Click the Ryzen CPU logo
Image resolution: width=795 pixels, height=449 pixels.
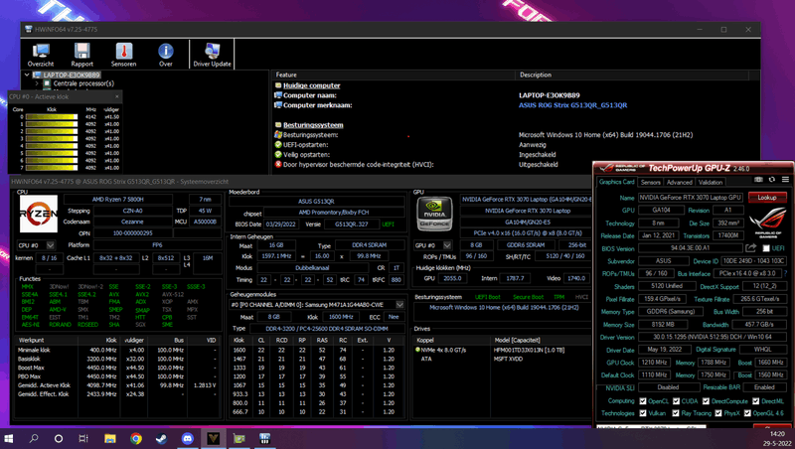pos(38,214)
